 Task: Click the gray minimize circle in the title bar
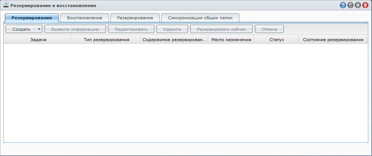click(x=350, y=6)
